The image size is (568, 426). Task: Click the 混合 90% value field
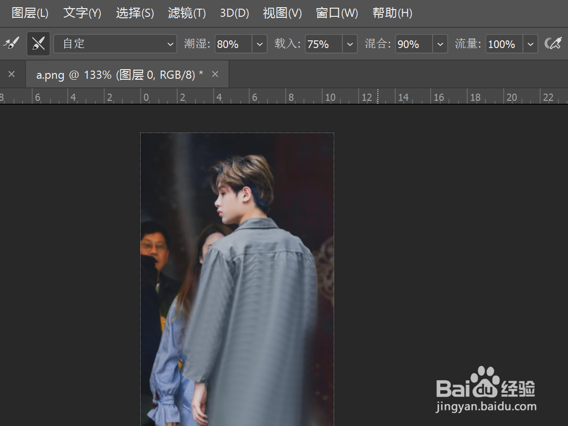point(414,44)
